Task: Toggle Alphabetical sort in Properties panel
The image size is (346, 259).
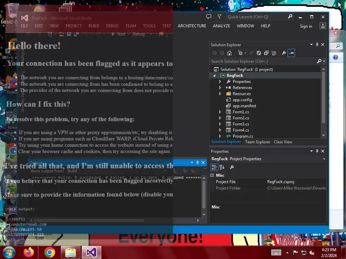Action: (222, 167)
